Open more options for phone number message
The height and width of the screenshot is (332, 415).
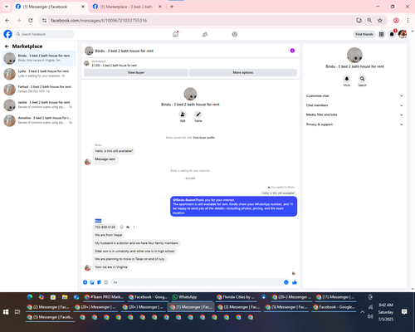134,227
